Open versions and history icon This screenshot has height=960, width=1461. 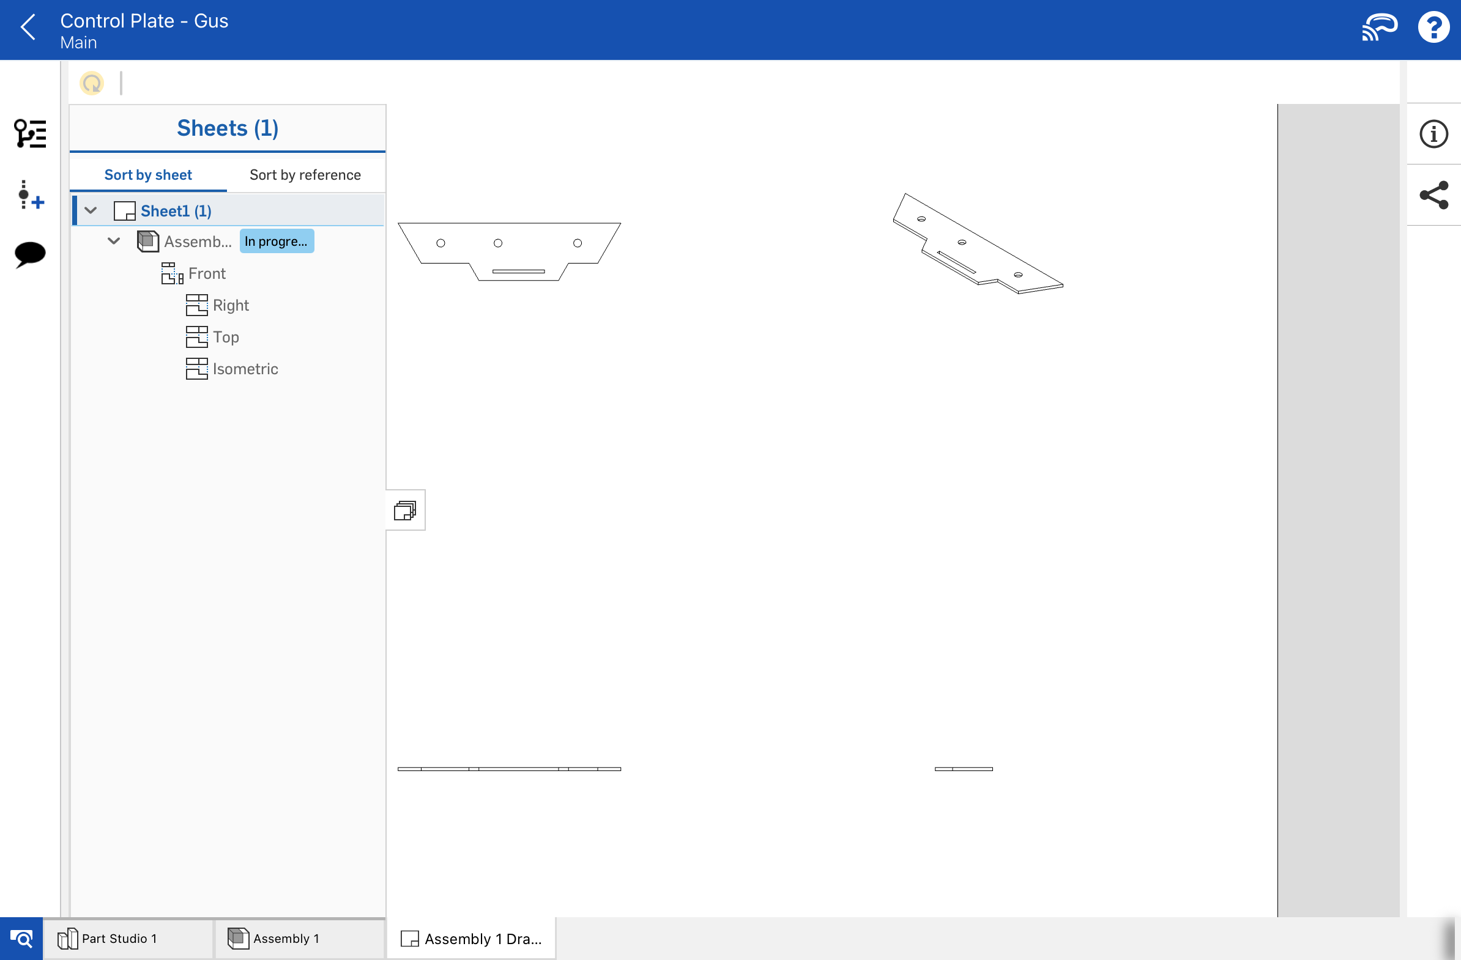pyautogui.click(x=30, y=134)
